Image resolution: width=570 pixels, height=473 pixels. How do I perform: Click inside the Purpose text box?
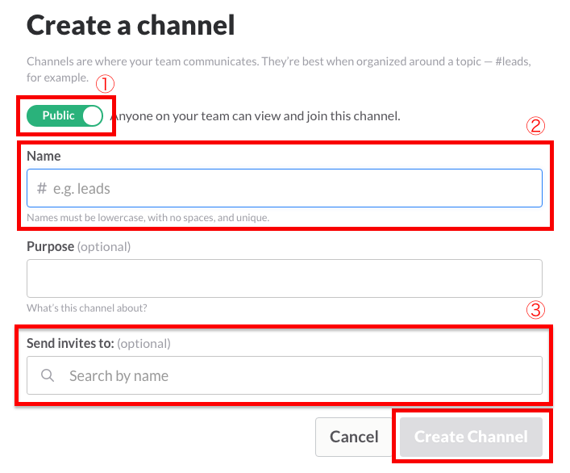coord(284,278)
